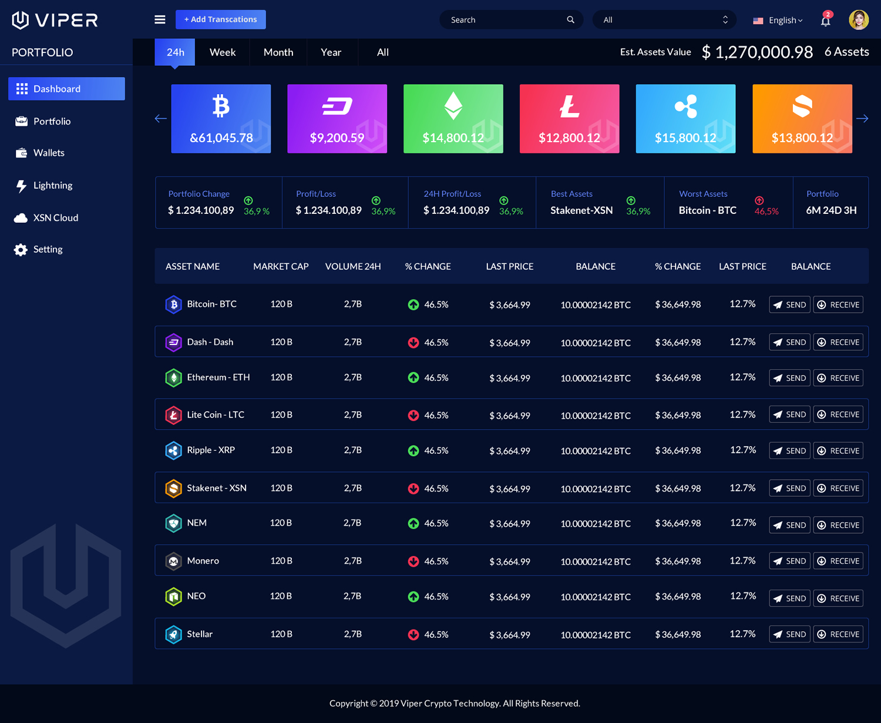Click RECEIVE in the NEO row
This screenshot has width=881, height=723.
tap(838, 598)
